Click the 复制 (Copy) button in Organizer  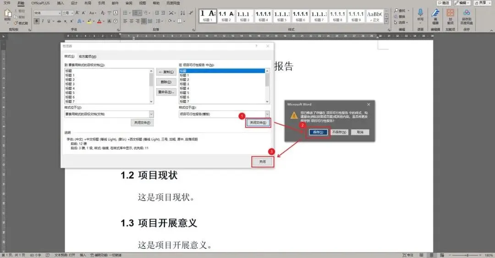click(x=166, y=72)
